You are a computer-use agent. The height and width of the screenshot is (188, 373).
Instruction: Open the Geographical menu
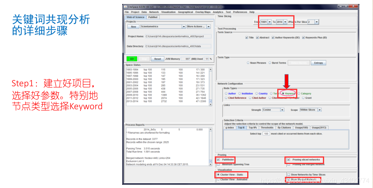tap(185, 12)
